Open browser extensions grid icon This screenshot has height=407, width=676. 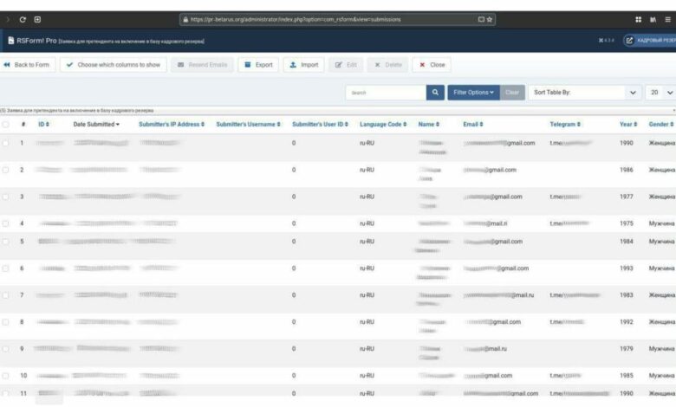[x=639, y=19]
